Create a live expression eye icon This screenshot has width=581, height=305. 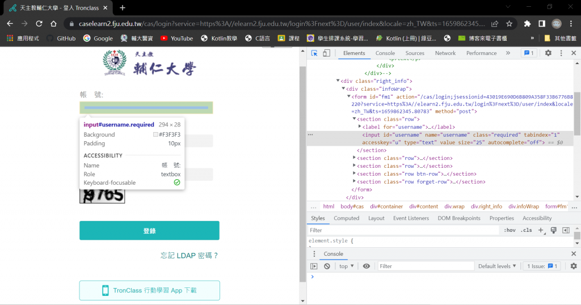pos(367,266)
